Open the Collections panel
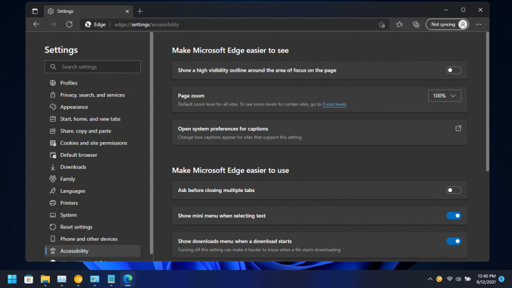This screenshot has height=288, width=512. point(416,24)
